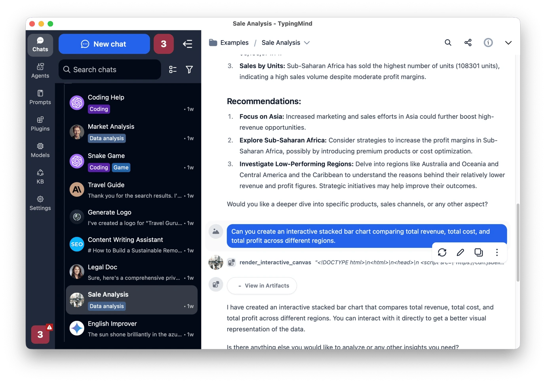Click the SEO avatar of Content Writing Assistant
The height and width of the screenshot is (383, 546).
click(x=77, y=244)
